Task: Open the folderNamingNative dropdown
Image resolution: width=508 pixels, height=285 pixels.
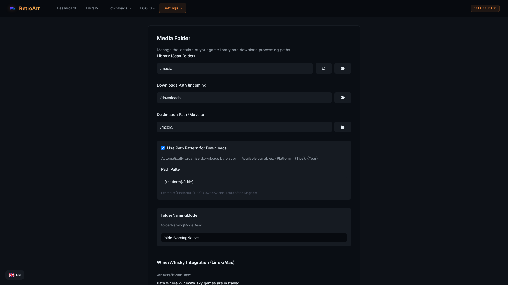Action: [x=254, y=237]
